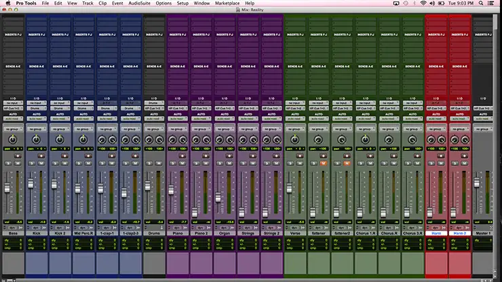This screenshot has width=502, height=282.
Task: Solo the Harm track
Action: point(431,163)
